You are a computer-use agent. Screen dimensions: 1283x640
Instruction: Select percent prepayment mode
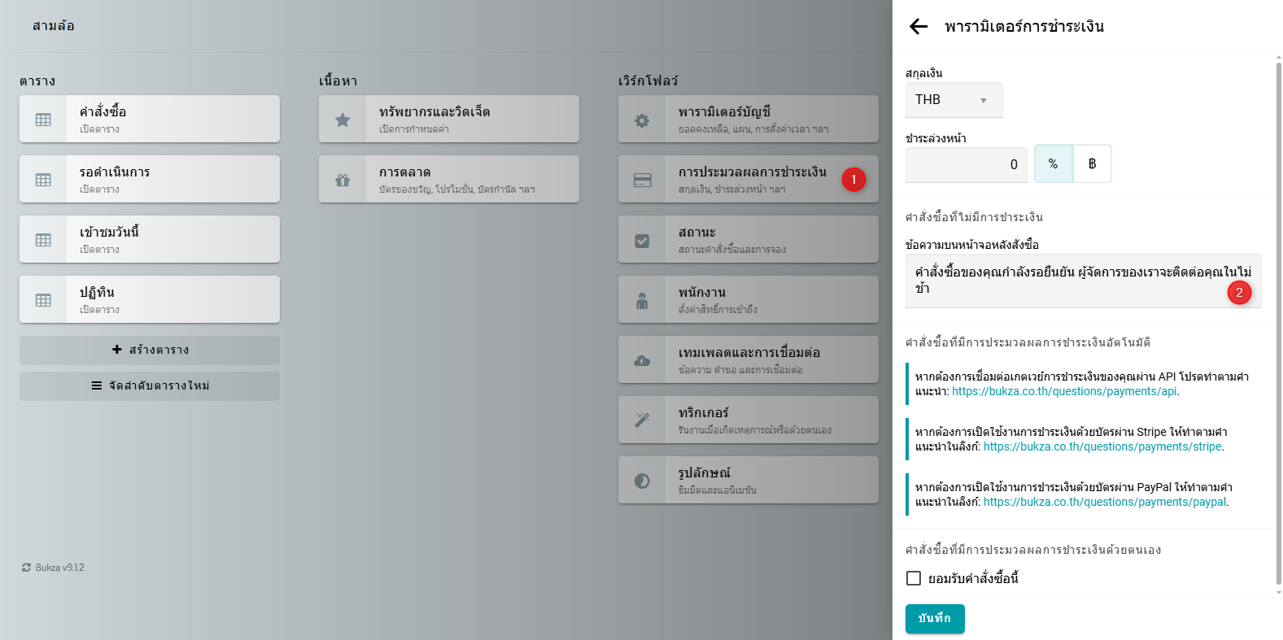click(x=1053, y=164)
